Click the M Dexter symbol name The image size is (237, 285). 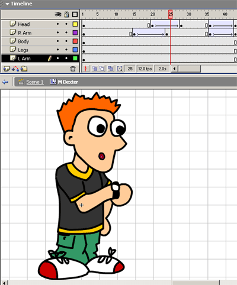click(68, 82)
